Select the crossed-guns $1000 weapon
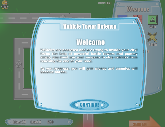 coord(152,37)
